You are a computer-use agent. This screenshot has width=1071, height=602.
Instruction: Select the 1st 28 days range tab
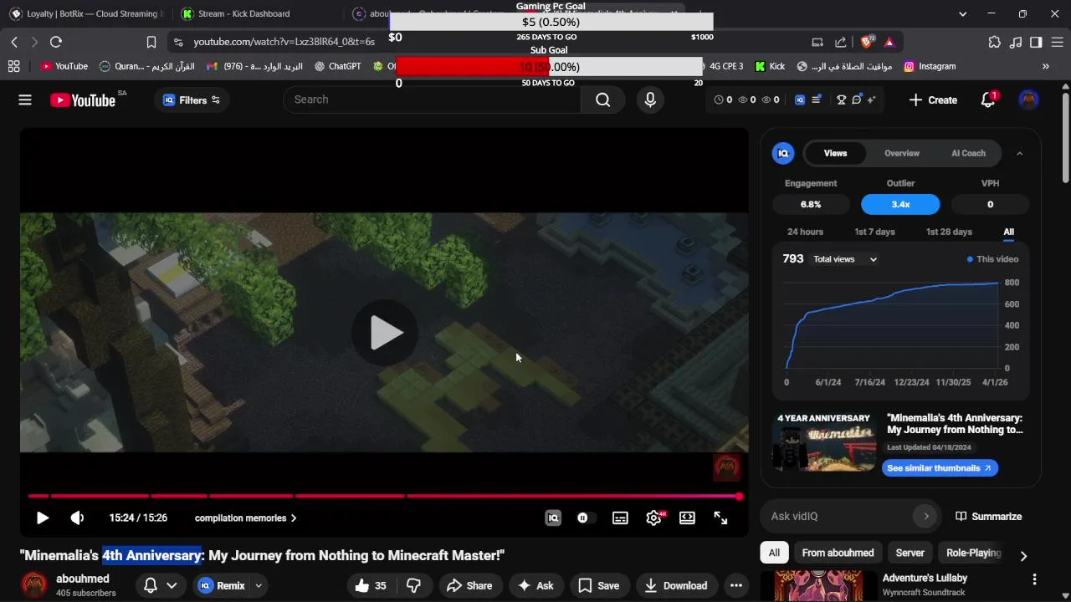point(949,232)
